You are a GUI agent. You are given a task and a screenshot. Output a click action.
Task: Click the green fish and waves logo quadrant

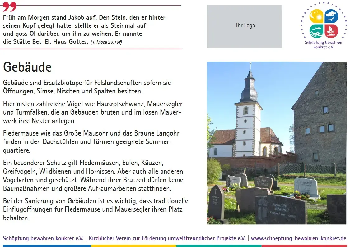click(316, 31)
